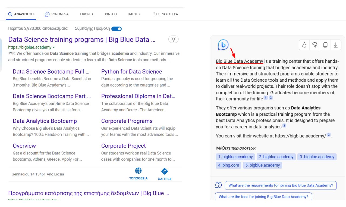The image size is (346, 207).
Task: Click the globe ΤΟΠΟΘΕΣΙΑ location icon
Action: (138, 171)
